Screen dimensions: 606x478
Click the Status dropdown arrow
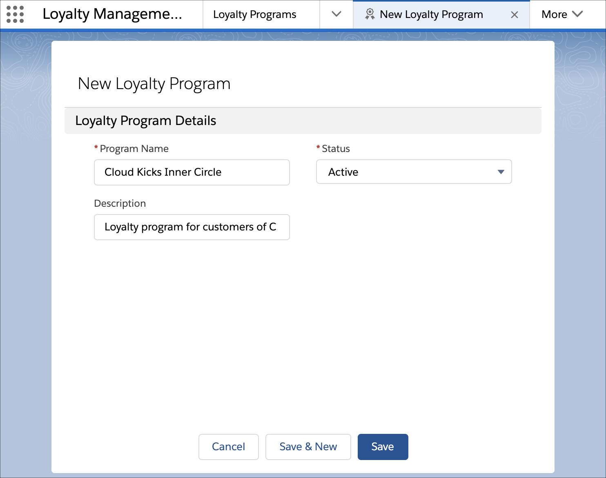[x=500, y=172]
